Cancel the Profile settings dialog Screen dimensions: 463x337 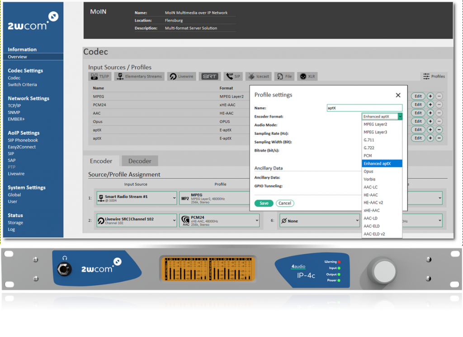click(285, 203)
